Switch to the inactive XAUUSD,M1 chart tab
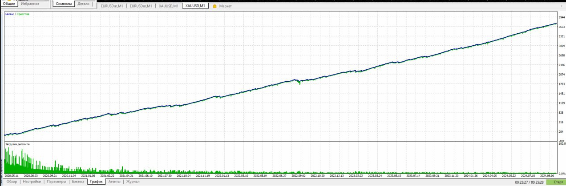 pyautogui.click(x=169, y=6)
